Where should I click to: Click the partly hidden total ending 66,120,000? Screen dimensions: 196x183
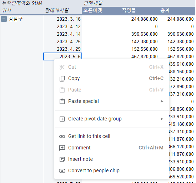181,147
